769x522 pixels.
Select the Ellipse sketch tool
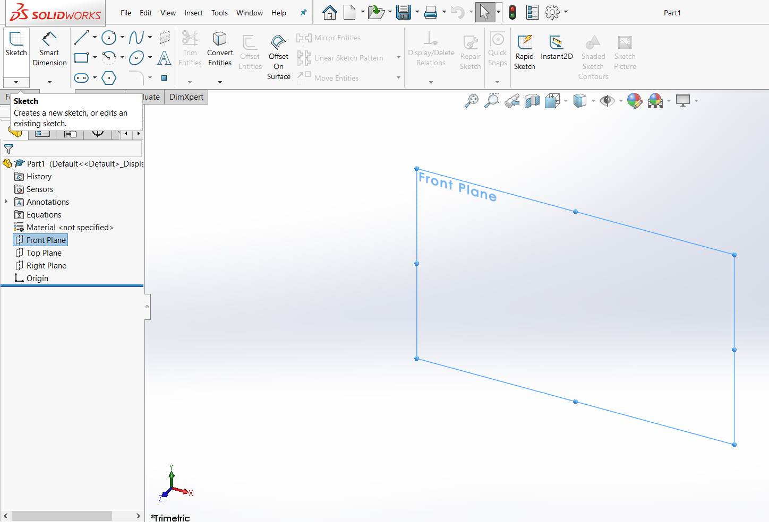136,57
